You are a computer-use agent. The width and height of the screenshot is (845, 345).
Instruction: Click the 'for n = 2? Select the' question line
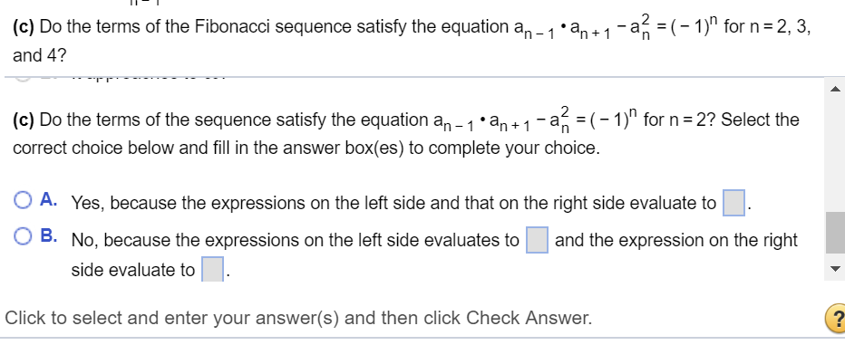click(722, 120)
